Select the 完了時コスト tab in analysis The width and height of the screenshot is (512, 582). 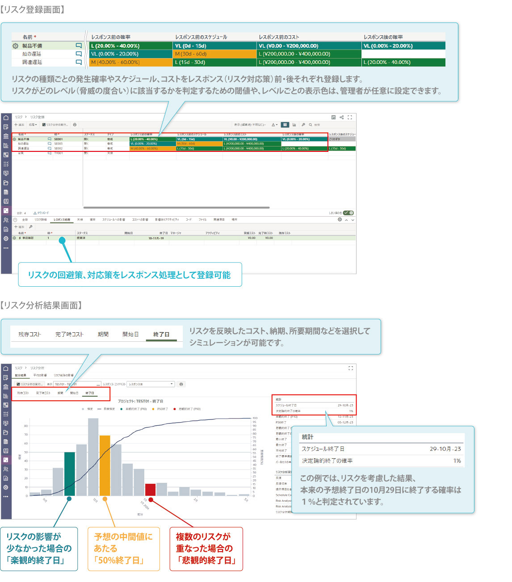[x=43, y=393]
